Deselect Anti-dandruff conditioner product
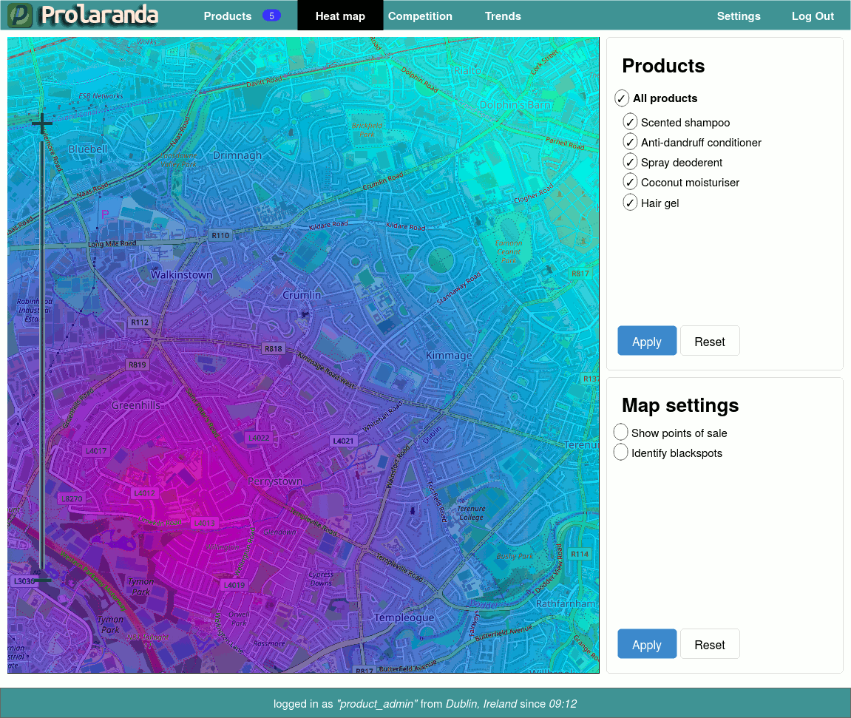The height and width of the screenshot is (718, 851). 630,142
